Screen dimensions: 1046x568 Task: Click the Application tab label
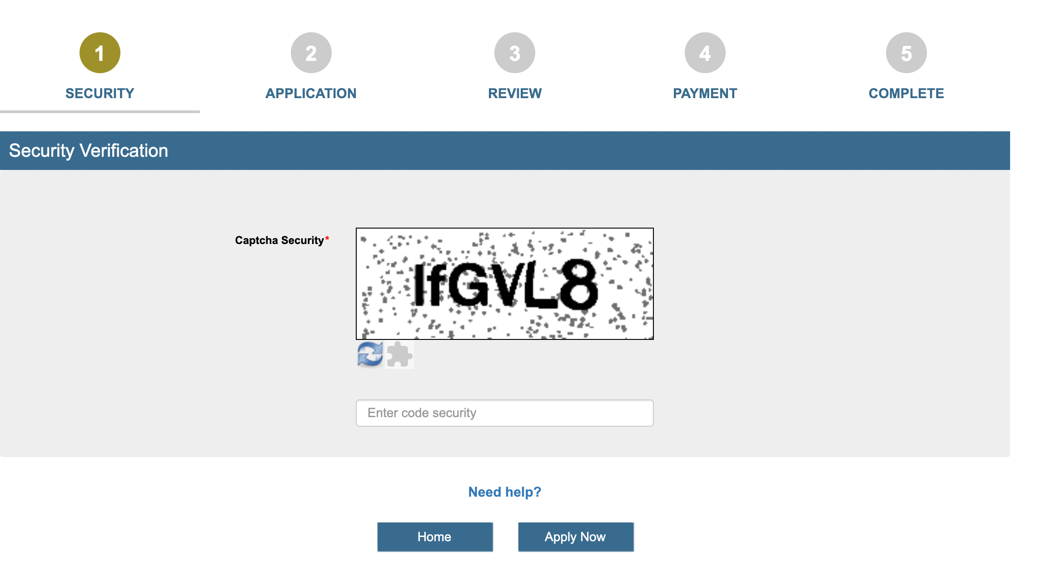(310, 92)
